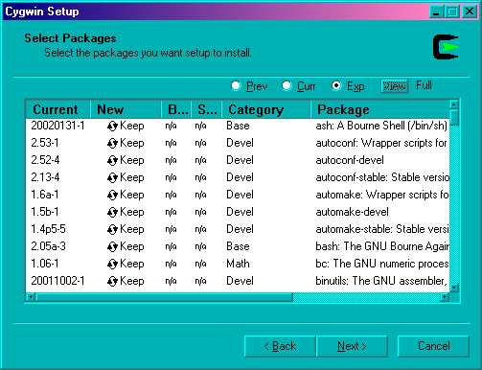Image resolution: width=482 pixels, height=370 pixels.
Task: Click the version 2.53-1 cell
Action: coord(45,143)
